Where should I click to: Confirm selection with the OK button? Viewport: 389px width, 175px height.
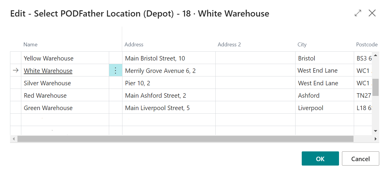[320, 158]
